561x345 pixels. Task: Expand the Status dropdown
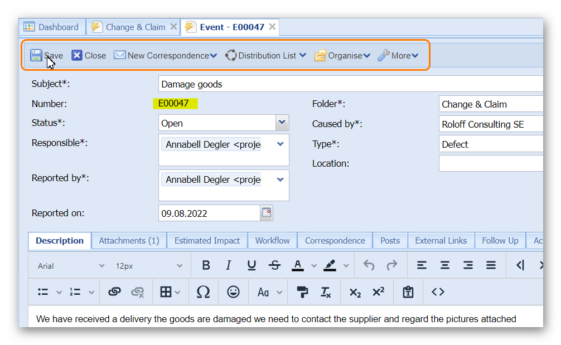(x=282, y=123)
